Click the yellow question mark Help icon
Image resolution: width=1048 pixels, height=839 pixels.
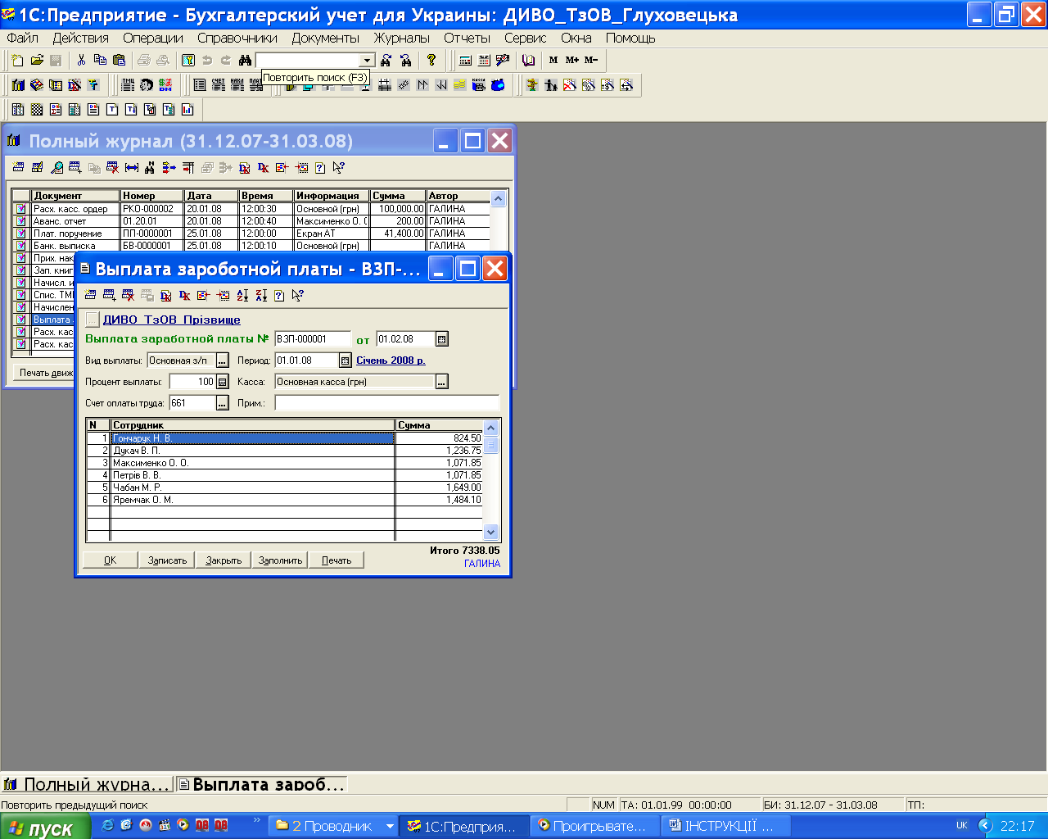point(431,59)
